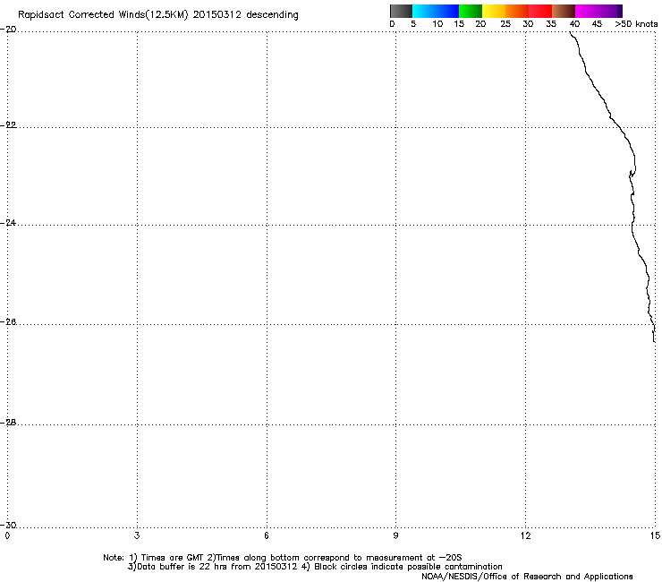
Task: Select the magenta-purple 40-50 knots color band
Action: [598, 11]
